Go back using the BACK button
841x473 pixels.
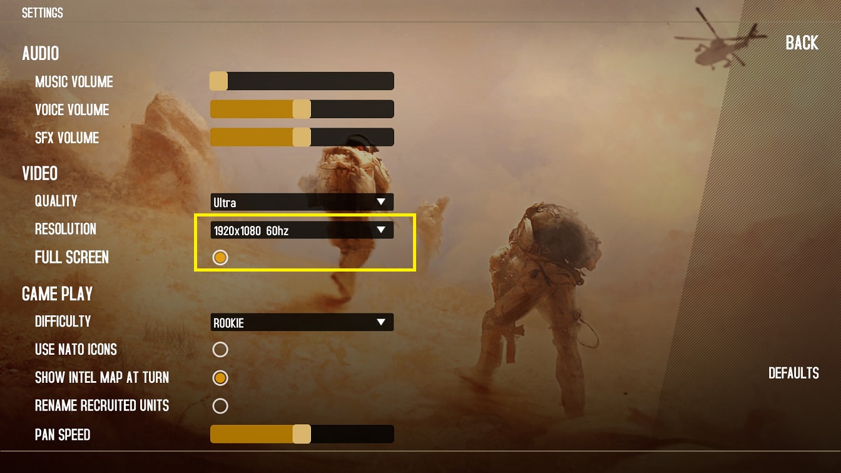(x=802, y=43)
